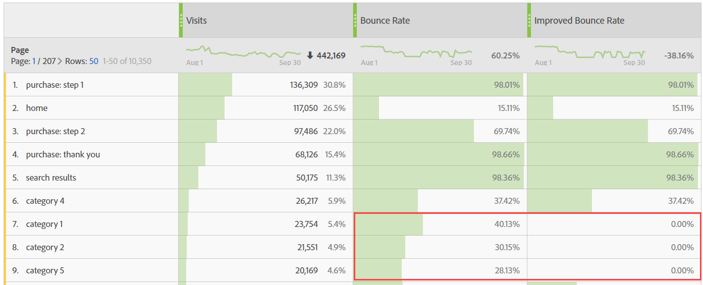Click the 0.00% cell for category 2
The width and height of the screenshot is (703, 285).
[x=682, y=247]
